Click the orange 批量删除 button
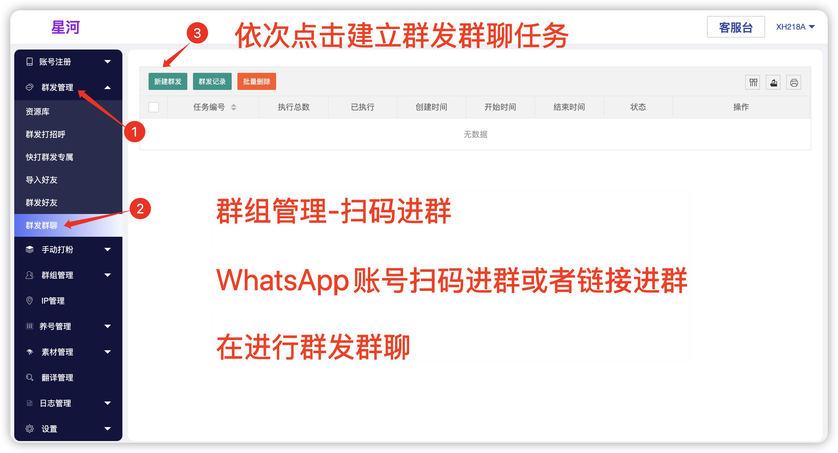Viewport: 838px width, 453px height. [x=256, y=81]
